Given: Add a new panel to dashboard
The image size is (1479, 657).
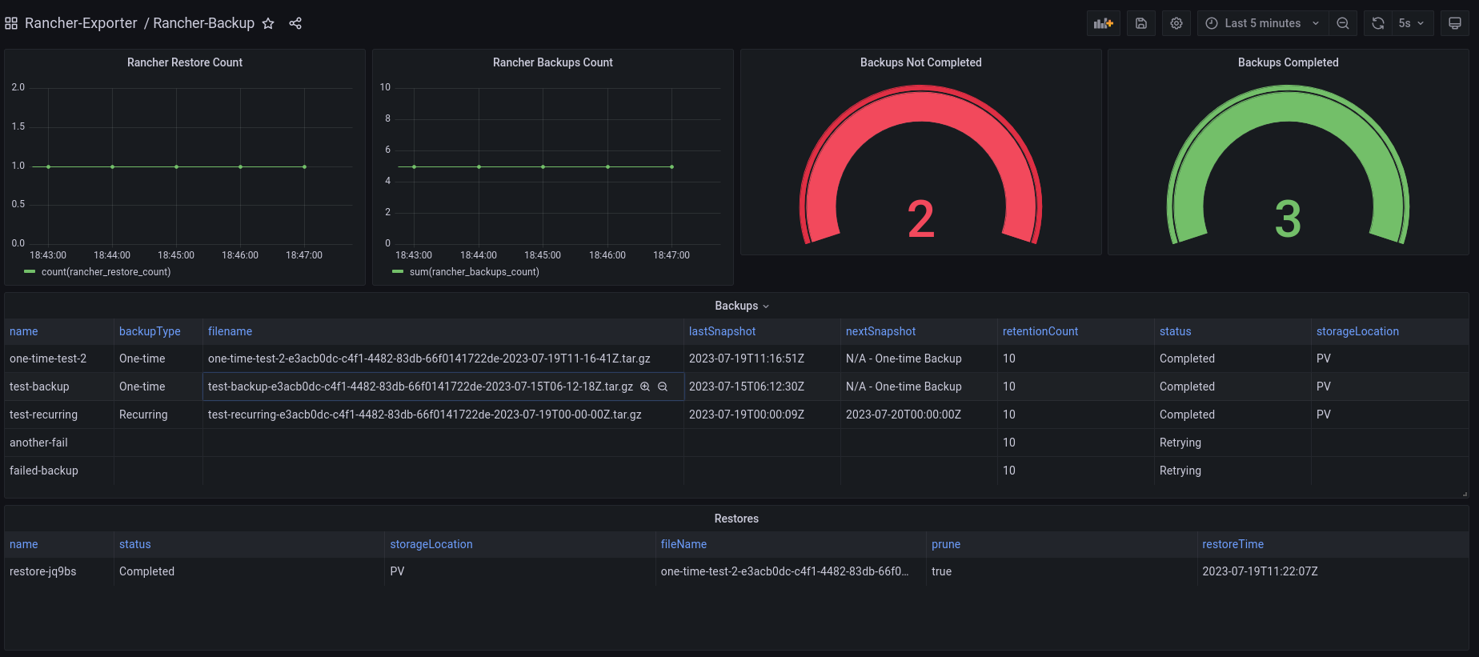Looking at the screenshot, I should (1104, 23).
